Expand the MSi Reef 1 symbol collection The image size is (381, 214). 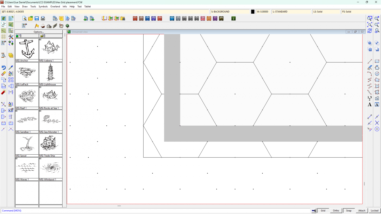(17, 87)
